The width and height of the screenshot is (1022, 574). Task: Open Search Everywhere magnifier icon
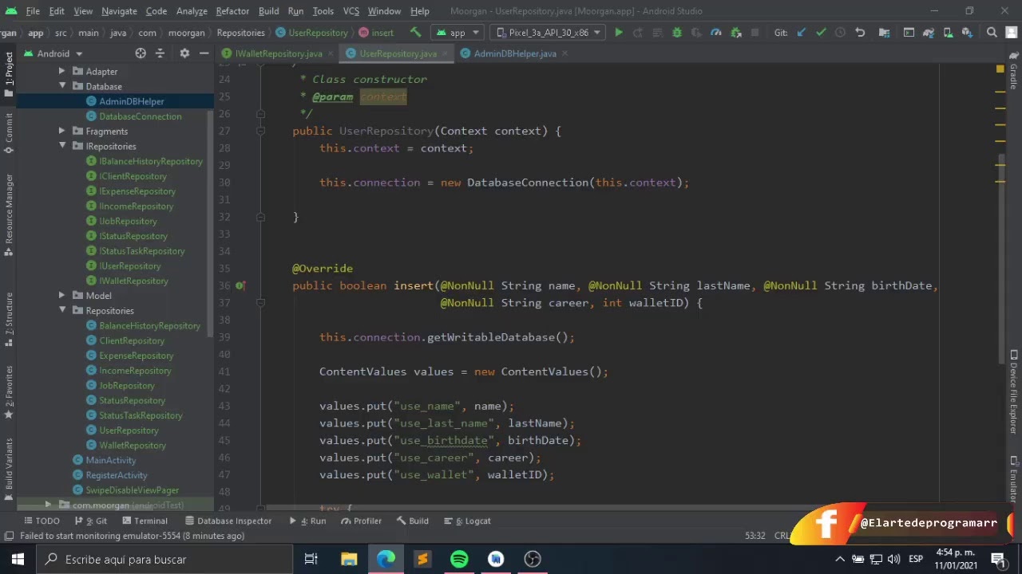point(992,33)
